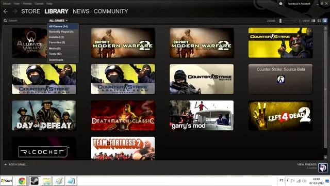Select Modern Warfare 2 Multiplayer tile
The height and width of the screenshot is (186, 330).
click(202, 43)
